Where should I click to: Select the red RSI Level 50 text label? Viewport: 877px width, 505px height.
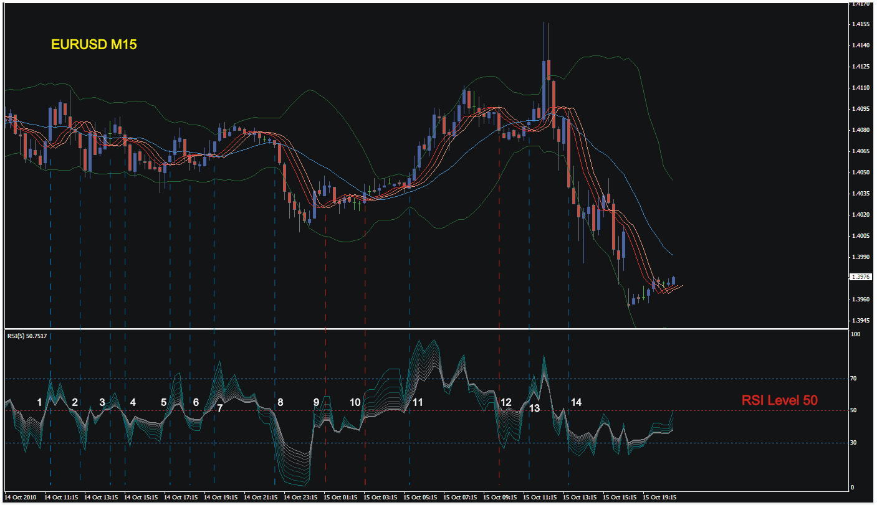pyautogui.click(x=779, y=400)
